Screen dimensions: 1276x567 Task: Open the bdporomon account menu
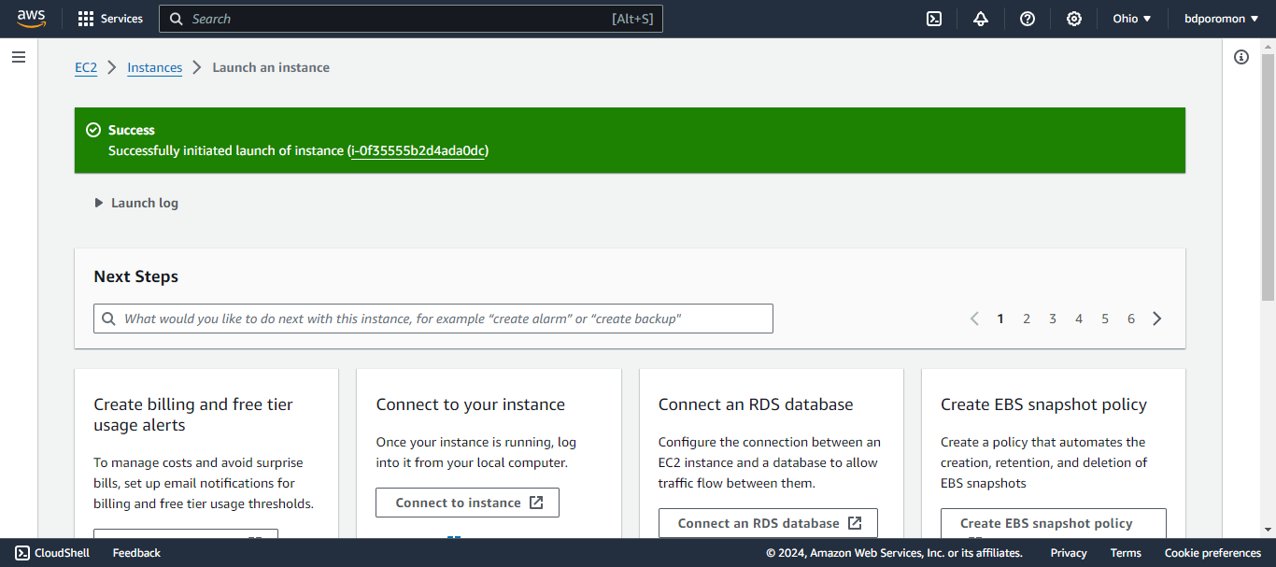tap(1221, 19)
